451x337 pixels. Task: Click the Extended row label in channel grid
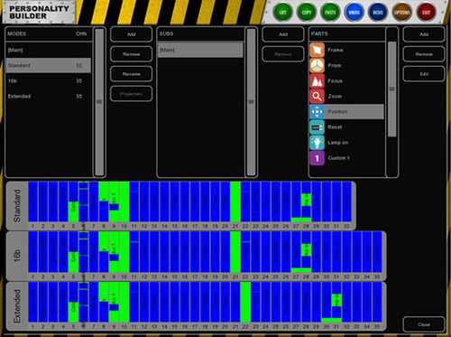(17, 306)
